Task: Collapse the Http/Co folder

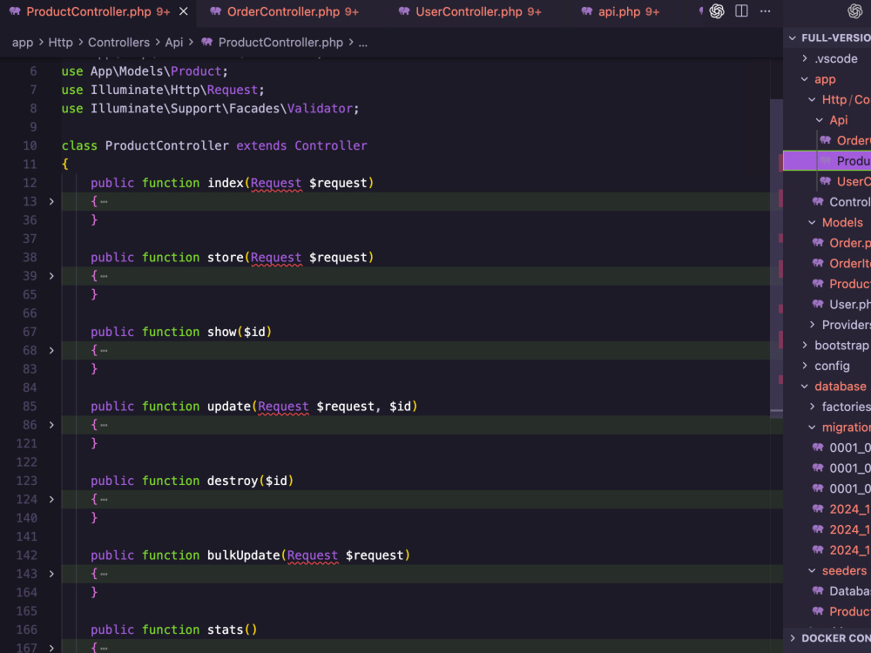Action: pyautogui.click(x=812, y=99)
